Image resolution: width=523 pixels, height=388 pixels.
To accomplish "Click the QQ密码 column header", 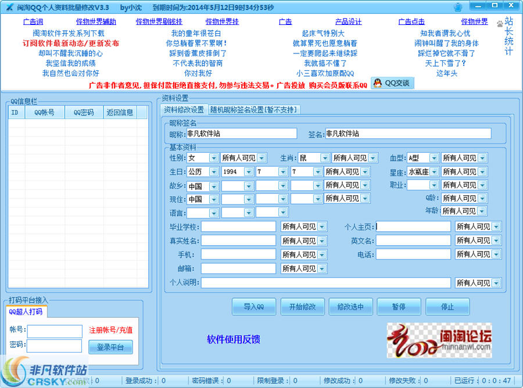I will (84, 113).
